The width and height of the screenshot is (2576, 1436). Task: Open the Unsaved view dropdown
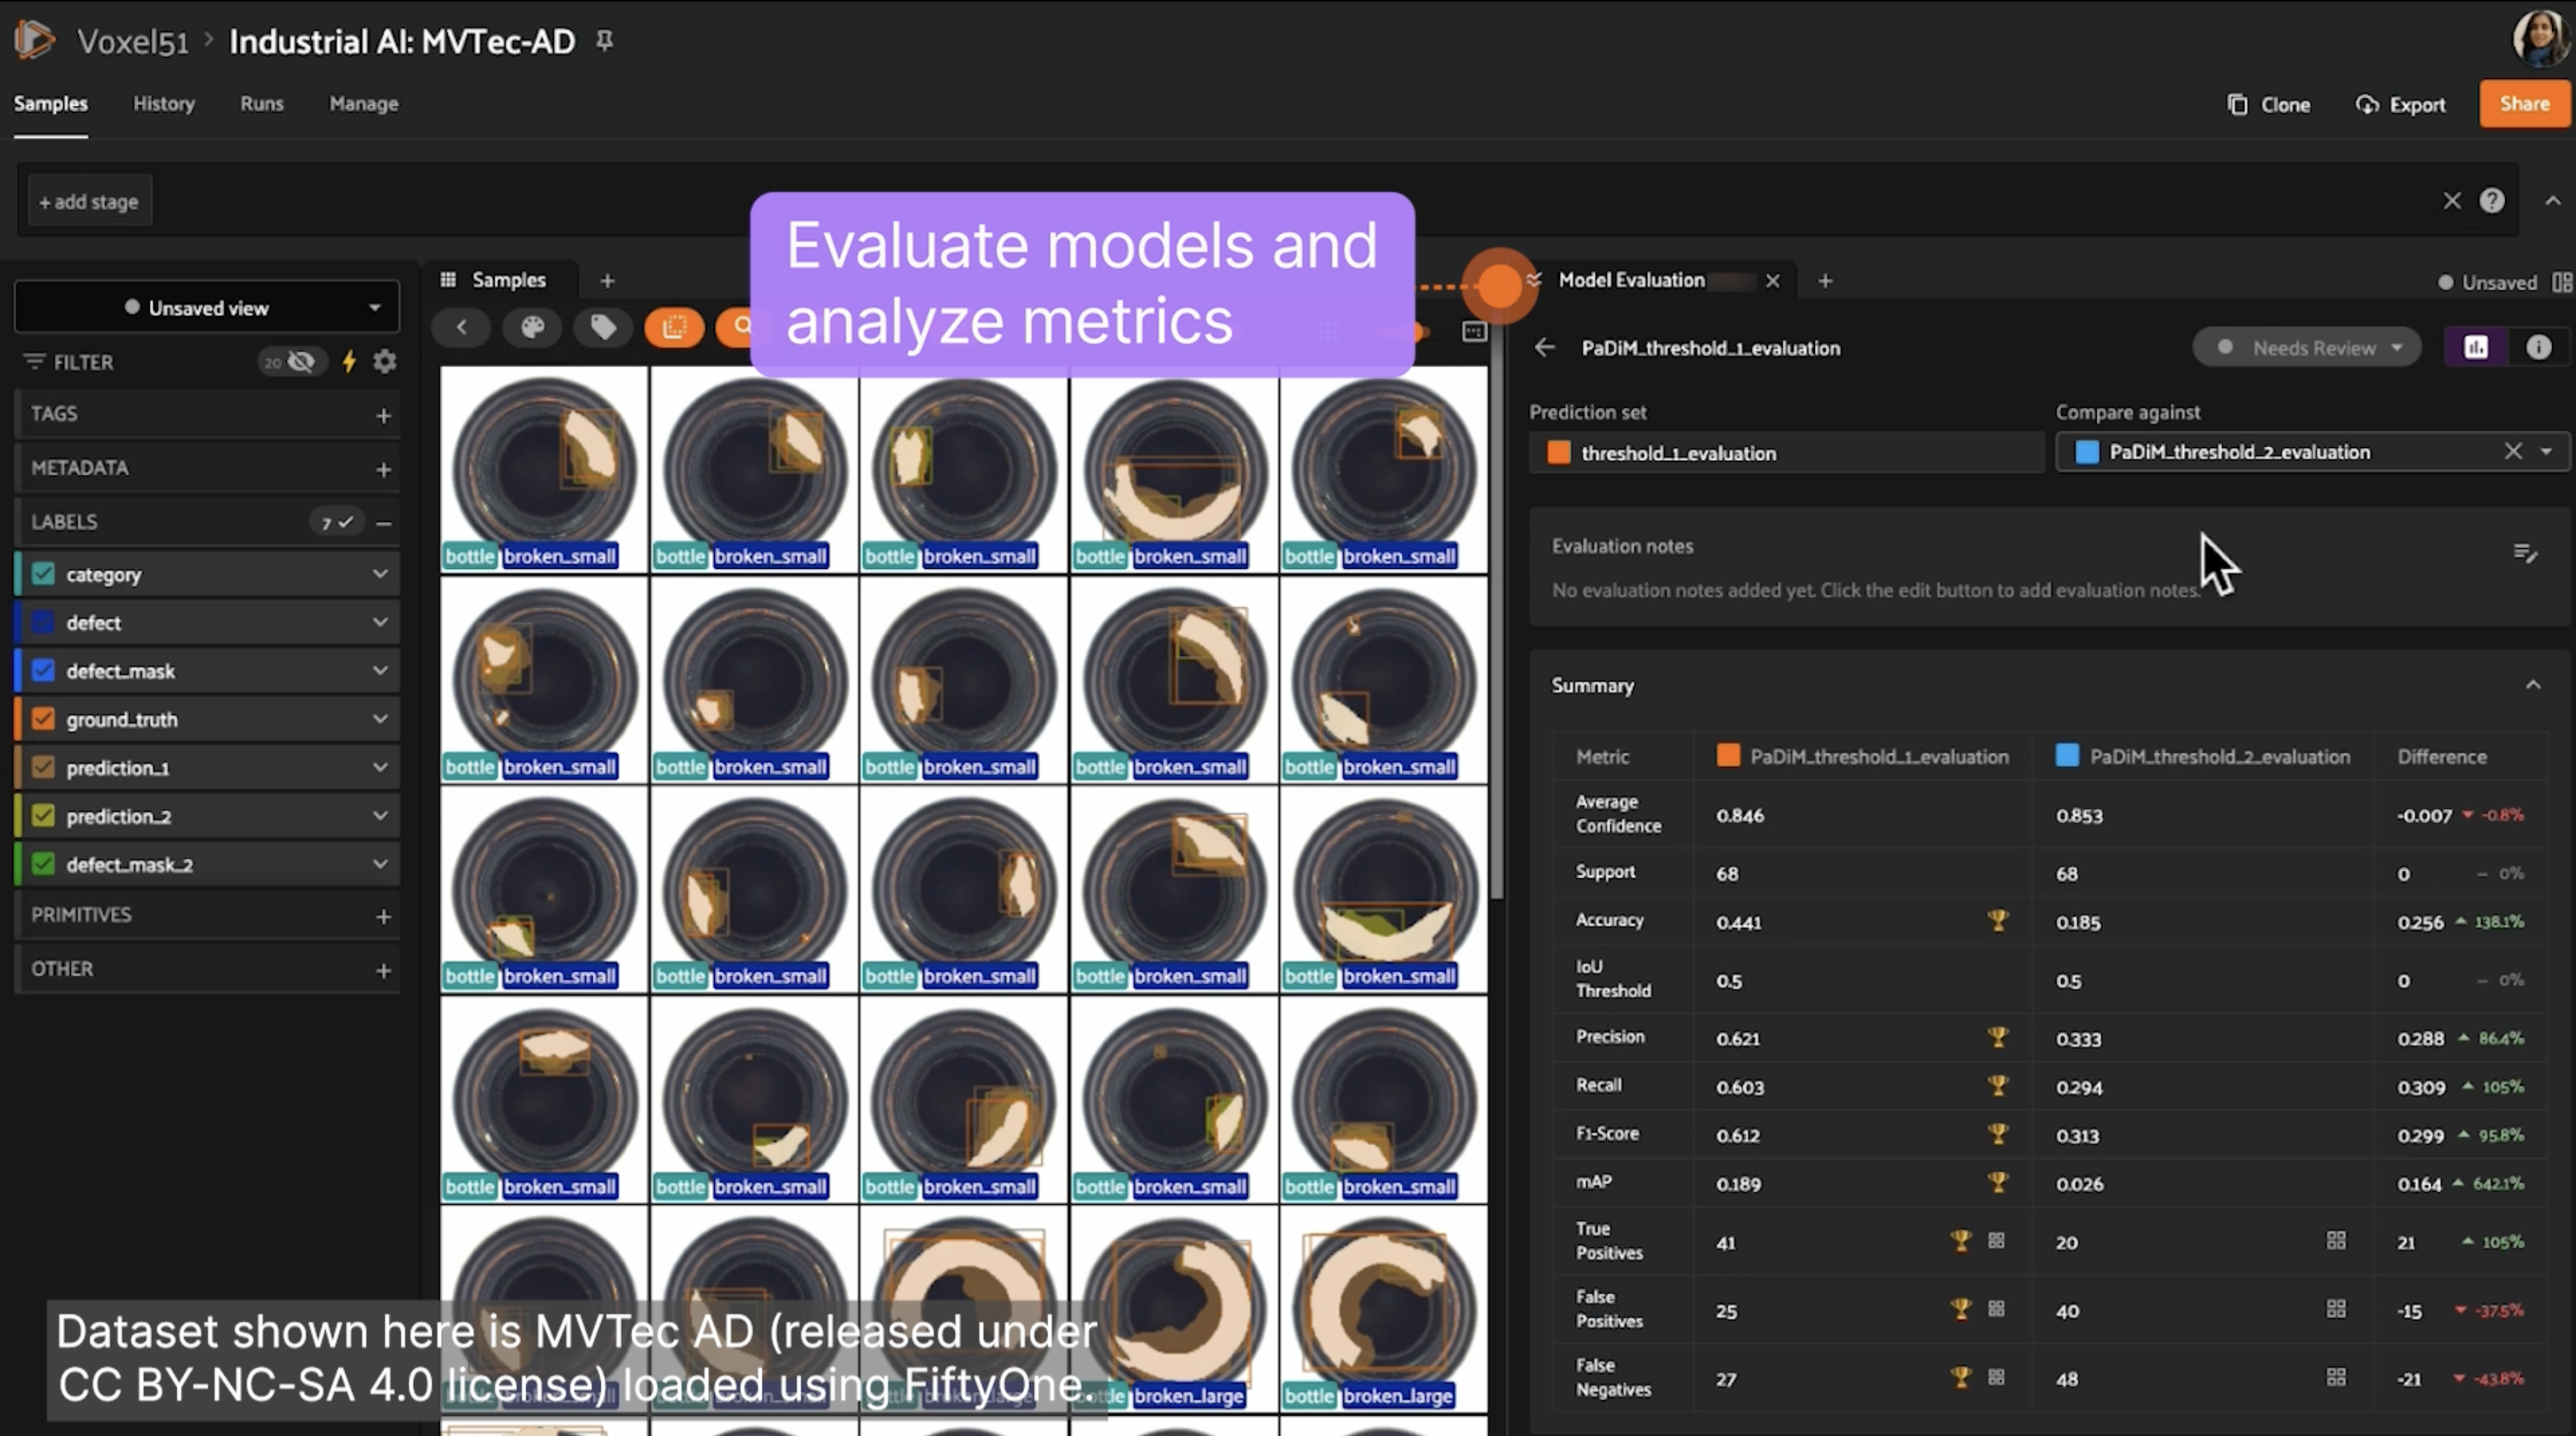click(207, 307)
